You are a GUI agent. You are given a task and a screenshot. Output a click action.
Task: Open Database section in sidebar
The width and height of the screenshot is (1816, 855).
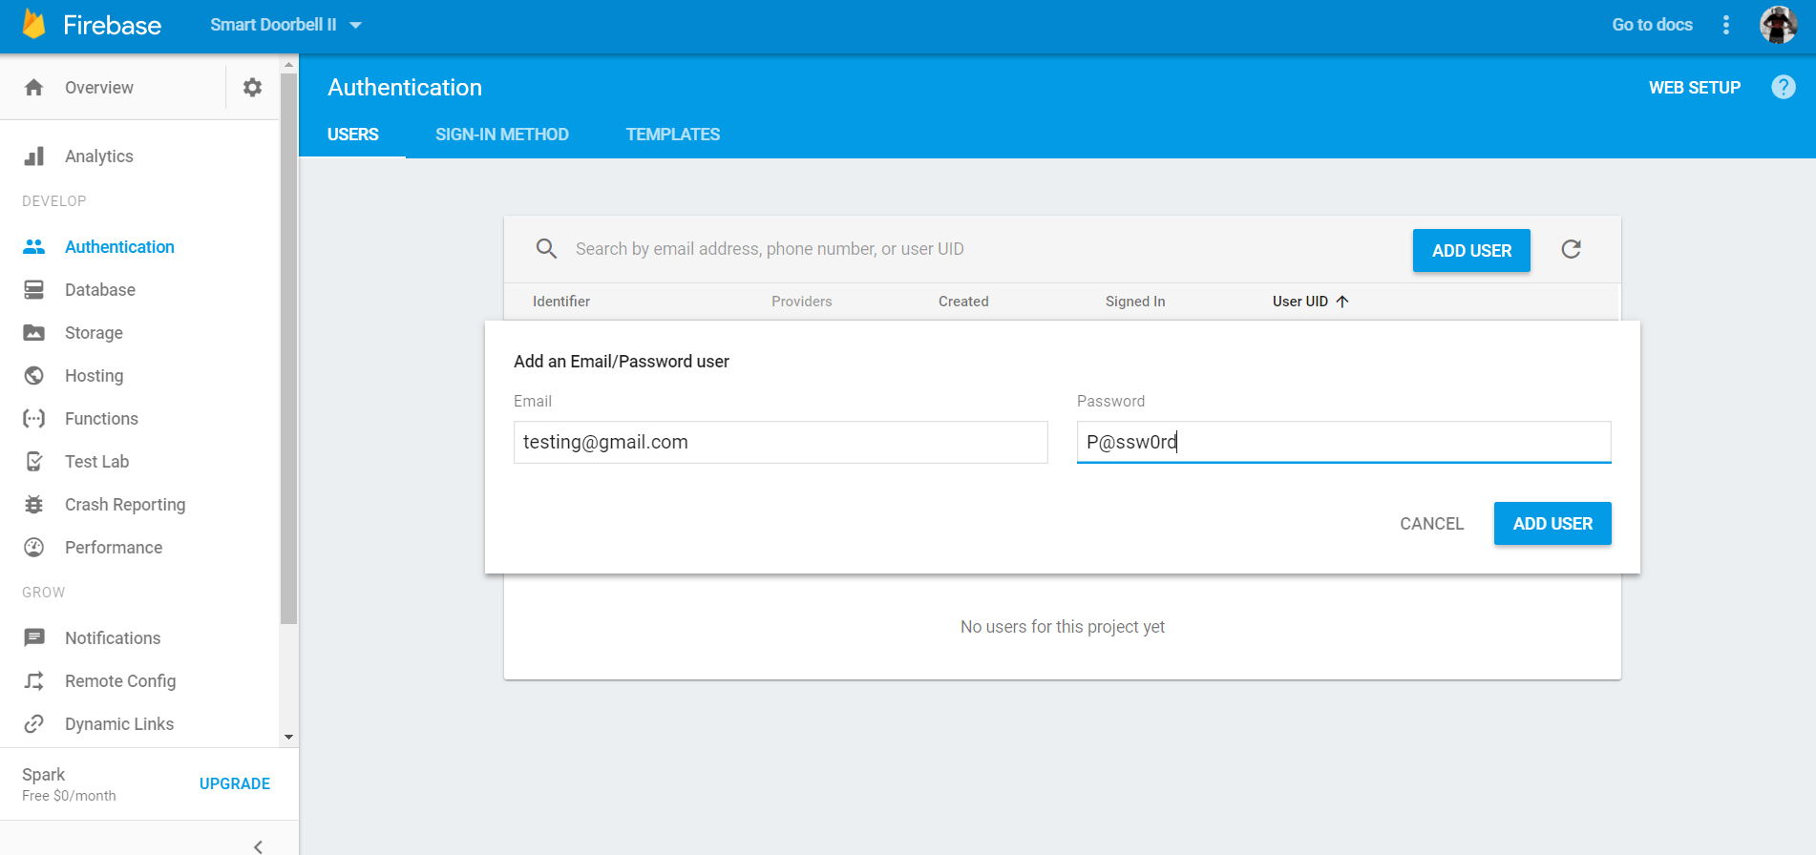pyautogui.click(x=100, y=290)
